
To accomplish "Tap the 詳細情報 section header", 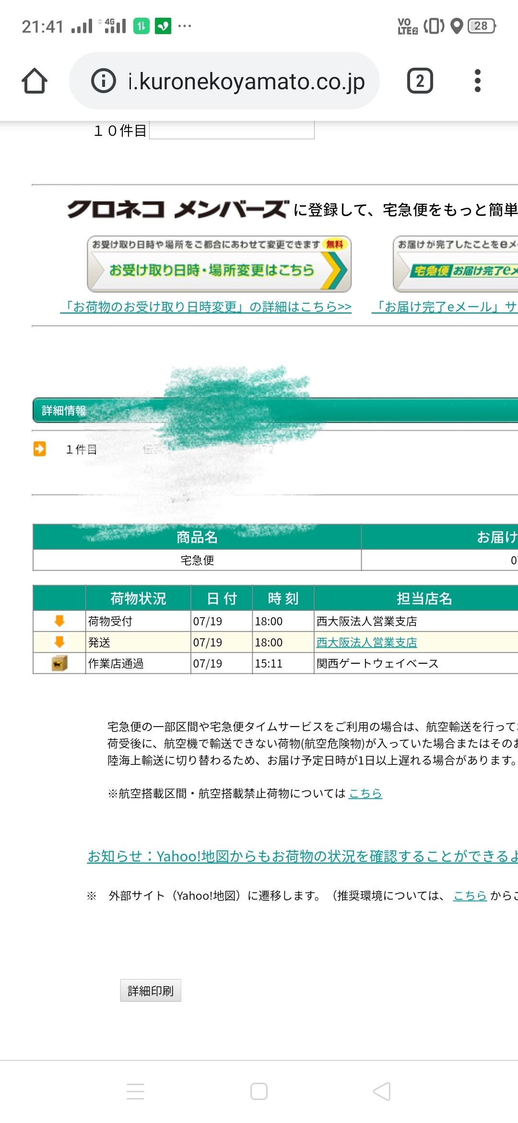I will (275, 410).
